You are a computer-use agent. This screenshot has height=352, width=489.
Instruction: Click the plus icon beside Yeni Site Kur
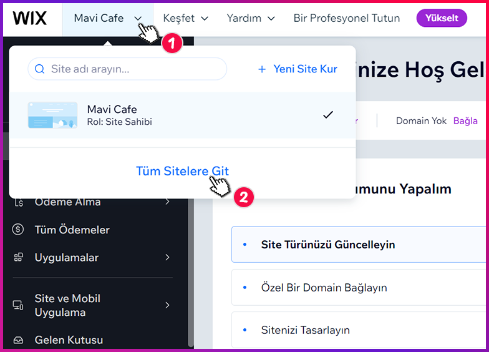[262, 69]
